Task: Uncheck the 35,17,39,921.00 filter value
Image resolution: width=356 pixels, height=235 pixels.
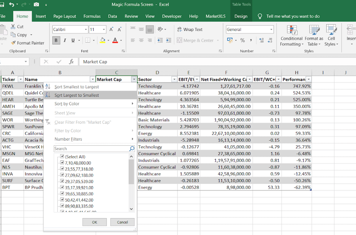Action: pyautogui.click(x=62, y=187)
